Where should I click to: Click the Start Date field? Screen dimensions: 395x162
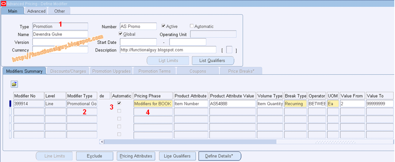click(138, 42)
